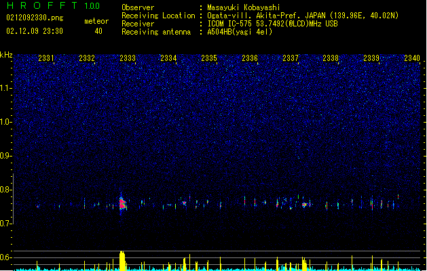Click the 2340 time marker
The image size is (427, 271).
(x=412, y=58)
